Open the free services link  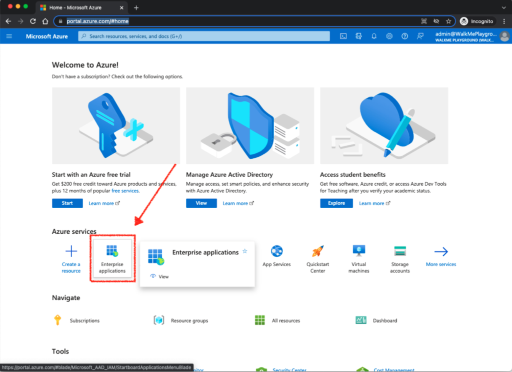pyautogui.click(x=125, y=191)
